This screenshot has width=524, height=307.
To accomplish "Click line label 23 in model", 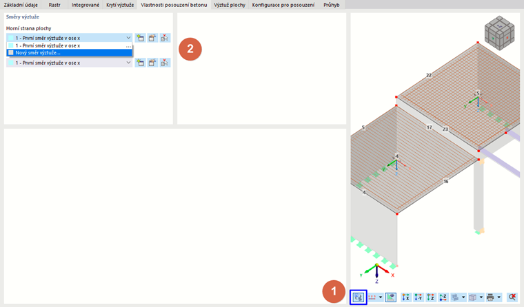I will point(445,129).
